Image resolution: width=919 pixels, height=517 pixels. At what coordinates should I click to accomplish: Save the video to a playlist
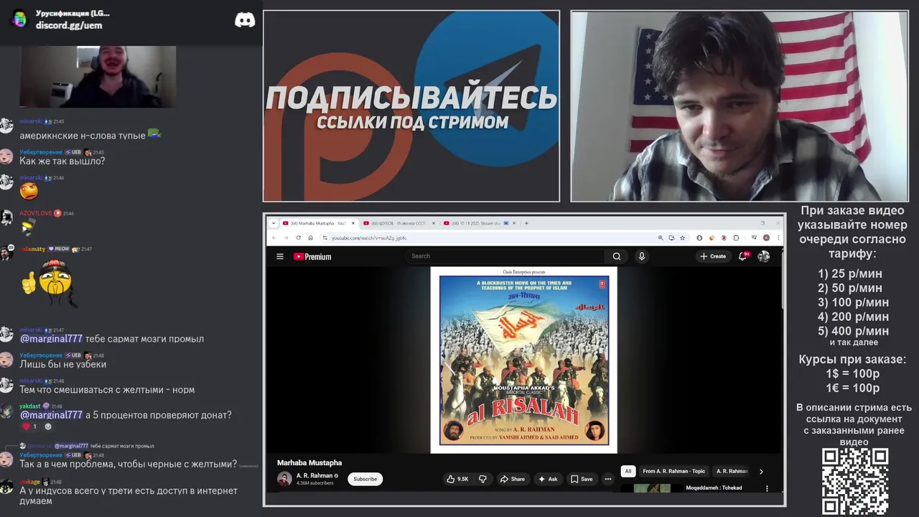582,479
